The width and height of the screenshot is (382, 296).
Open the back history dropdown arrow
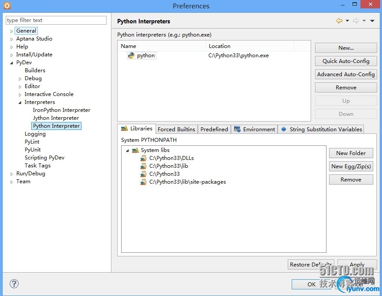(347, 21)
